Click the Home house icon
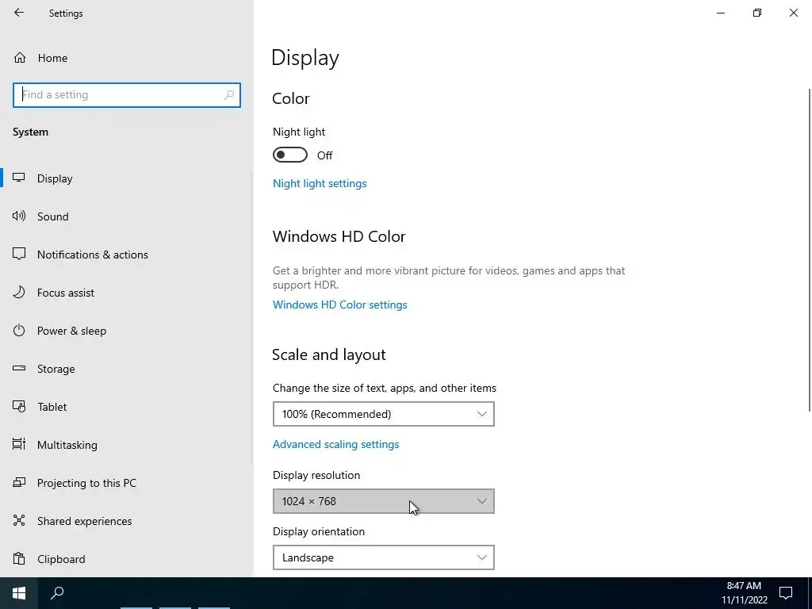Screen dimensions: 812x609 (x=20, y=57)
